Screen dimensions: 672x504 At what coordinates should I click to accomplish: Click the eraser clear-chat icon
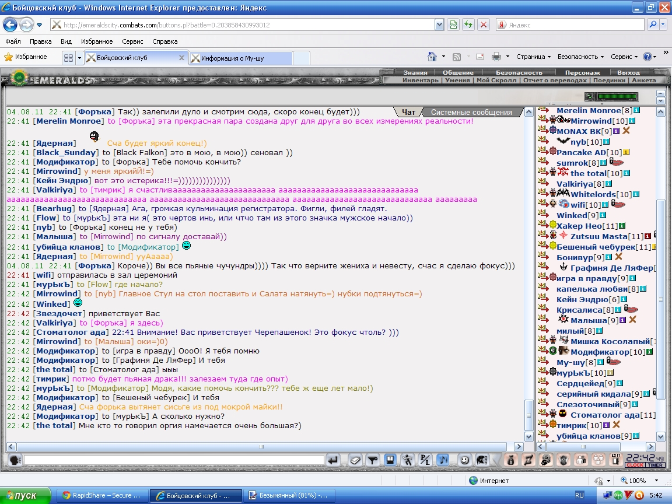click(355, 460)
